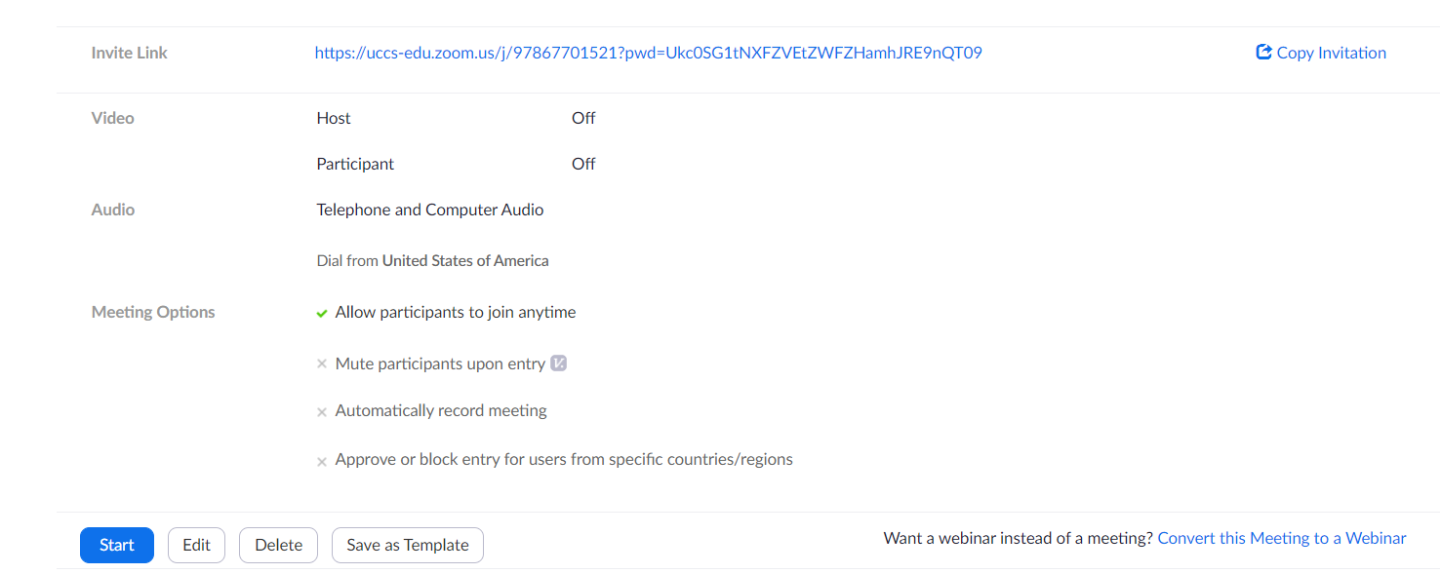Select the Allow participants to join anytime text
The image size is (1441, 574).
pyautogui.click(x=456, y=313)
